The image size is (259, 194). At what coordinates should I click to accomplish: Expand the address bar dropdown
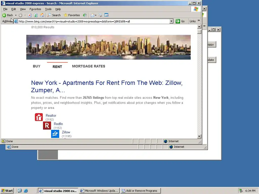(x=171, y=21)
